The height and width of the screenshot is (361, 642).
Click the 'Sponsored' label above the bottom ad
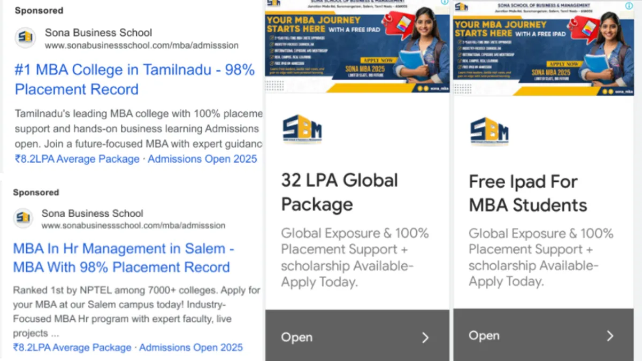pyautogui.click(x=36, y=192)
